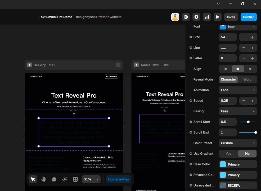Open the Base Color Primary swatch

(x=223, y=164)
